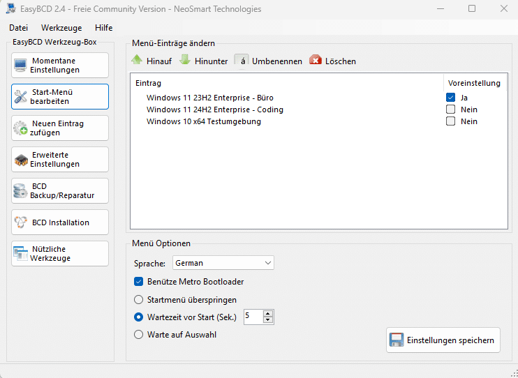Set Windows 11 24H2 Coding as default

click(x=450, y=109)
